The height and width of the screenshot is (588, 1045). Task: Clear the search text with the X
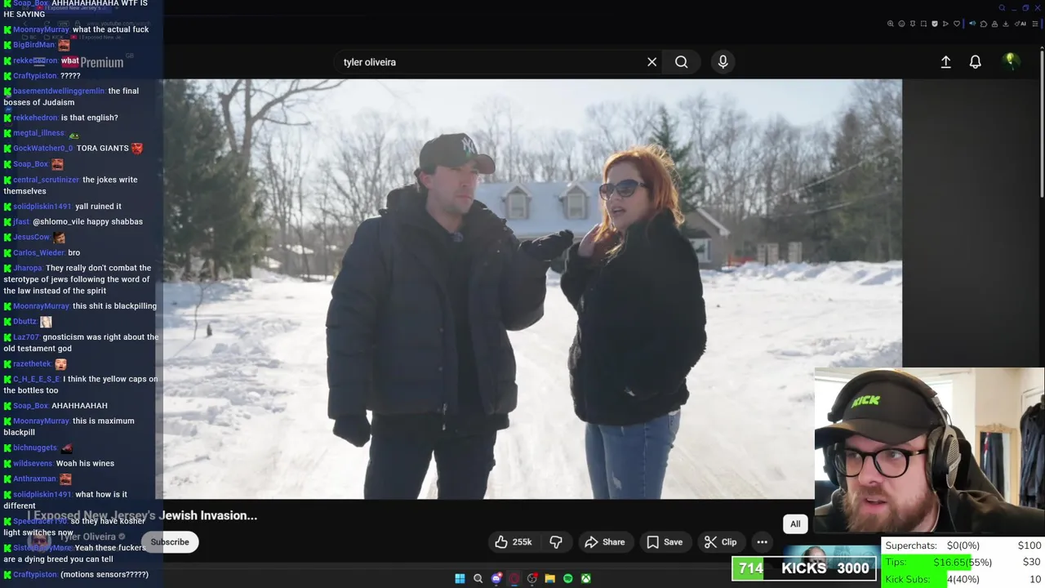pyautogui.click(x=651, y=62)
